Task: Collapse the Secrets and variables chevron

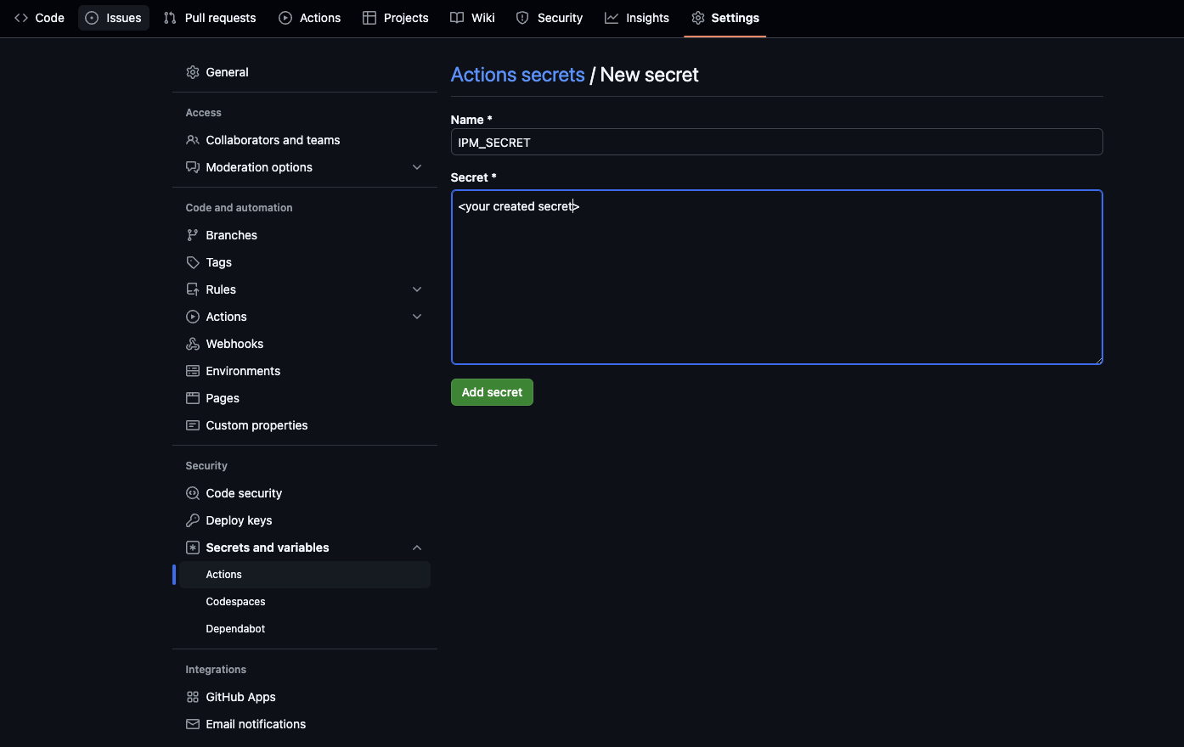Action: point(417,548)
